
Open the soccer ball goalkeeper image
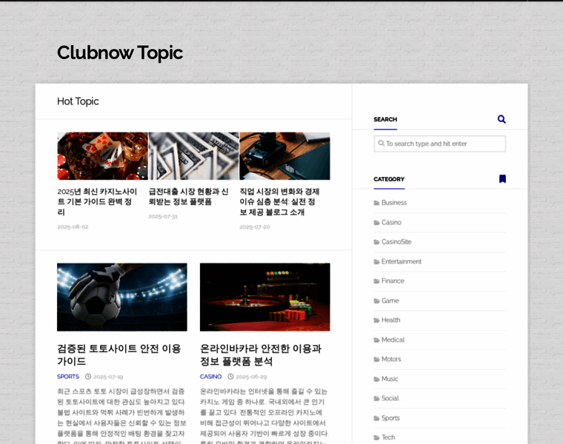coord(122,297)
